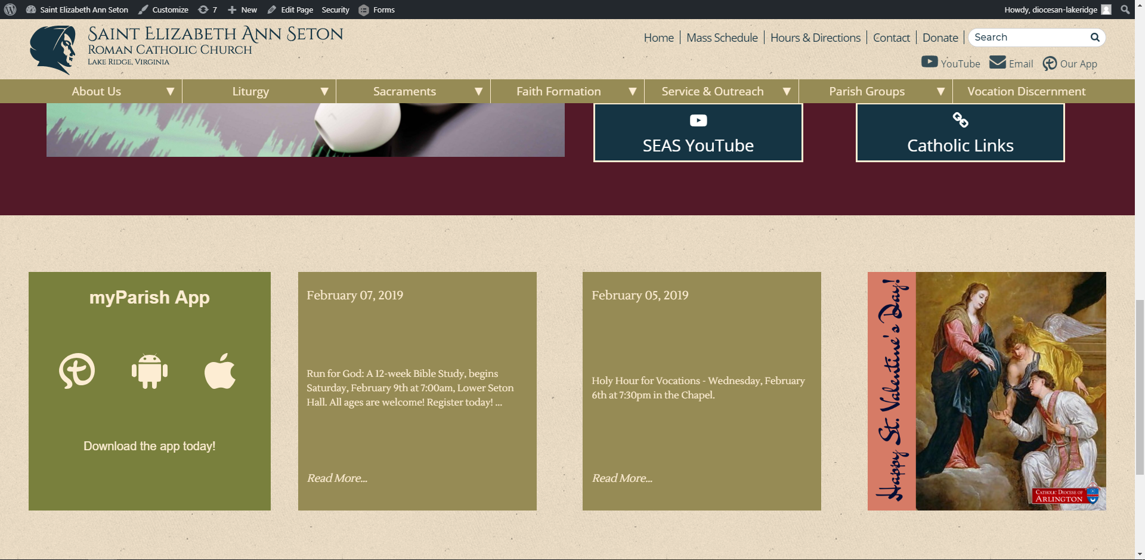This screenshot has height=560, width=1145.
Task: Click the Android icon in myParish App
Action: 149,371
